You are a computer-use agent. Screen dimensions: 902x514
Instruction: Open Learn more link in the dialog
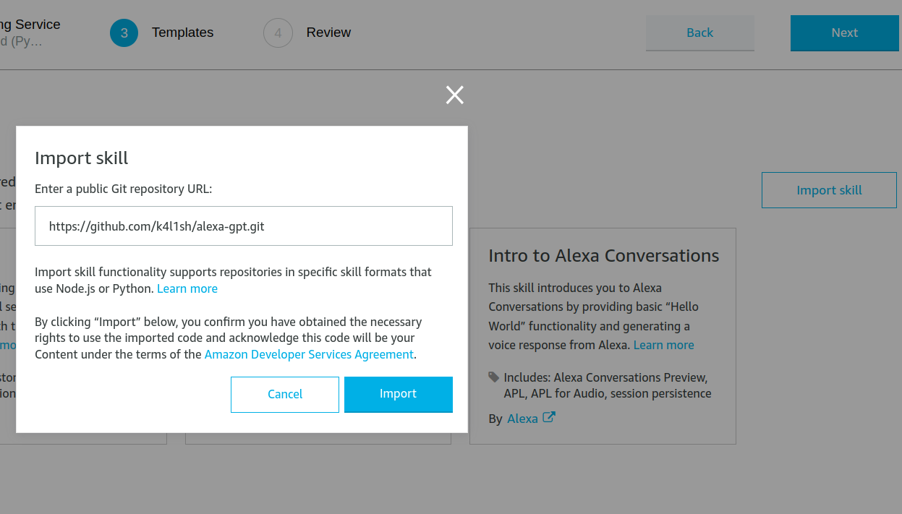[187, 288]
